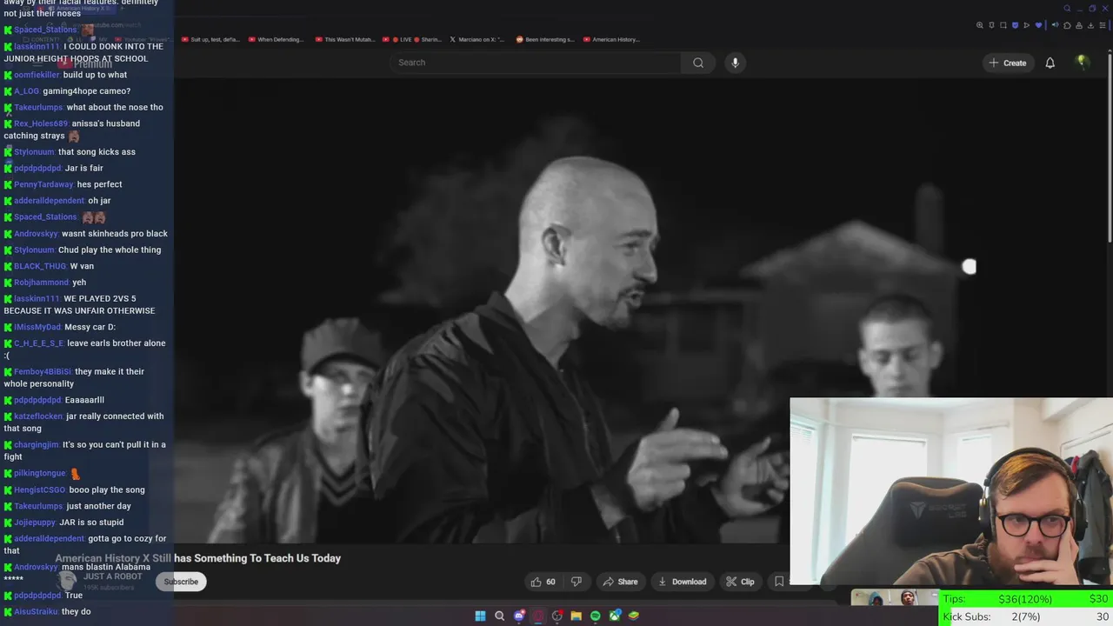Click the tab search icon in title bar
The image size is (1113, 626).
pyautogui.click(x=1067, y=9)
